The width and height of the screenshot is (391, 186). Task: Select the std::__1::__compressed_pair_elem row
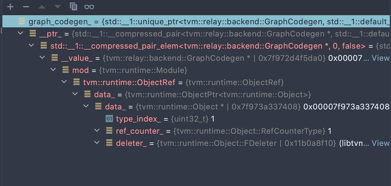206,46
